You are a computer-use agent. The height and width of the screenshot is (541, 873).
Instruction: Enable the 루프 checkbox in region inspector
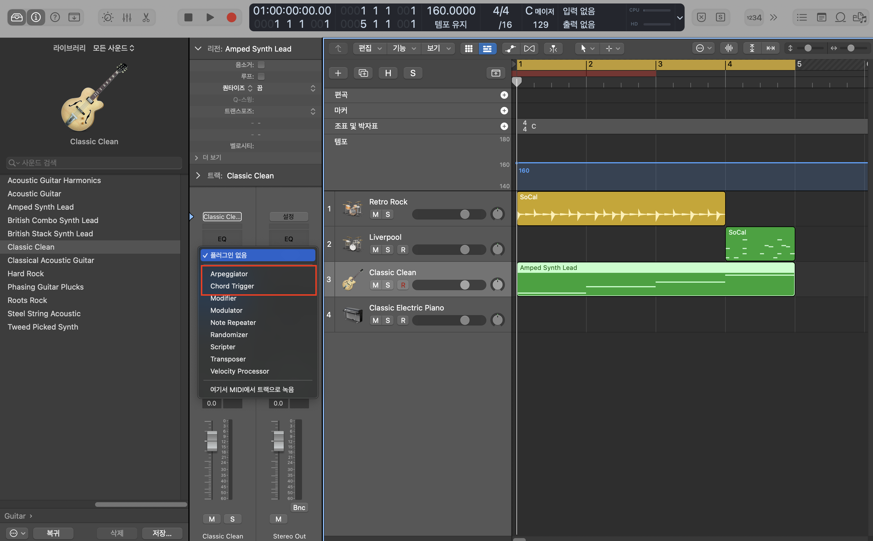click(261, 76)
